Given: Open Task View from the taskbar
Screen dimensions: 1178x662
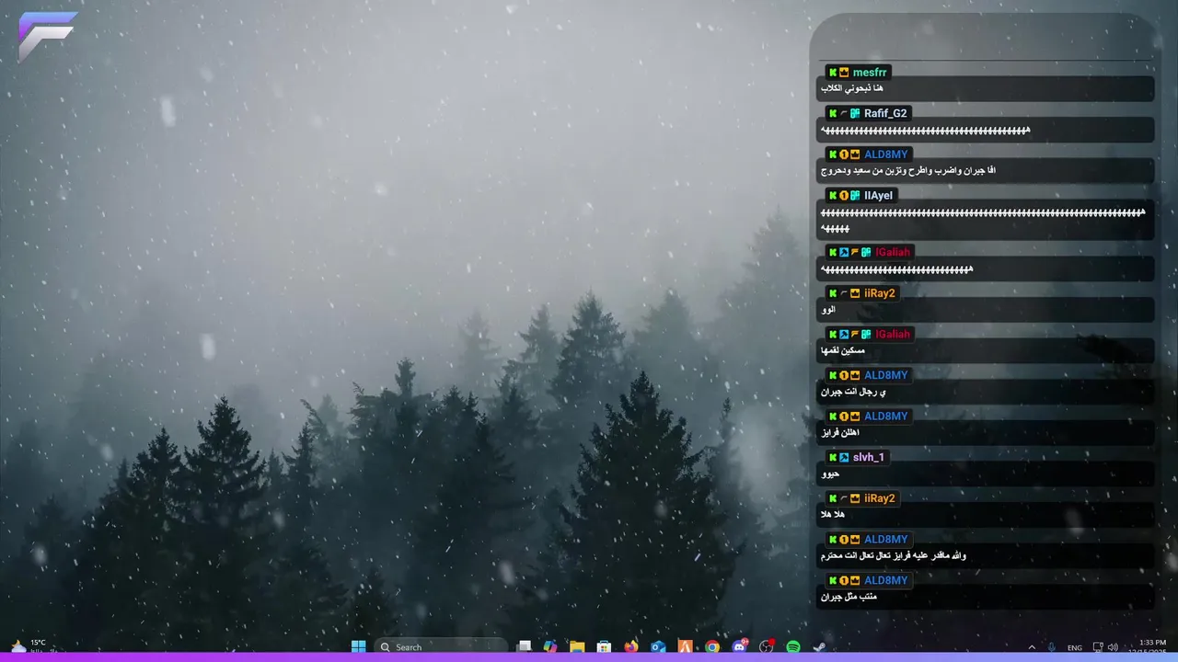Looking at the screenshot, I should coord(525,646).
